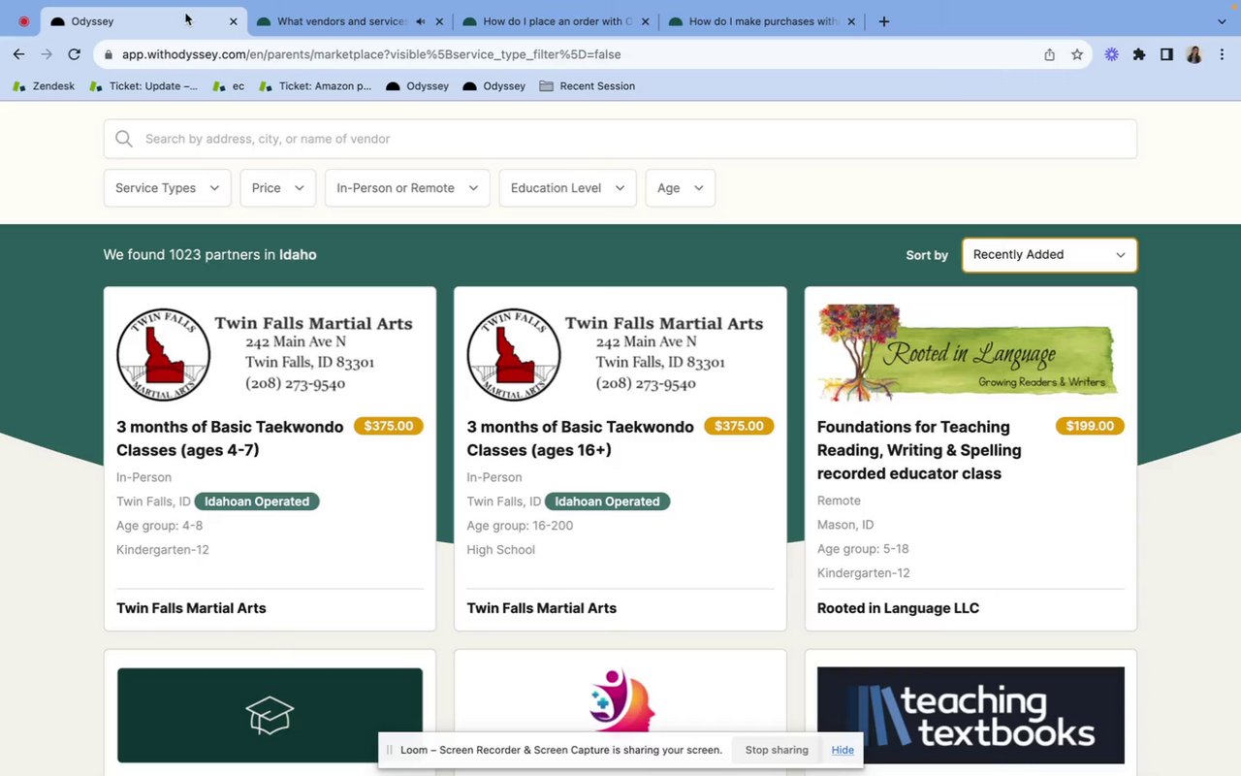Close the 'How do I place an order' tab
This screenshot has height=776, width=1241.
pyautogui.click(x=645, y=21)
